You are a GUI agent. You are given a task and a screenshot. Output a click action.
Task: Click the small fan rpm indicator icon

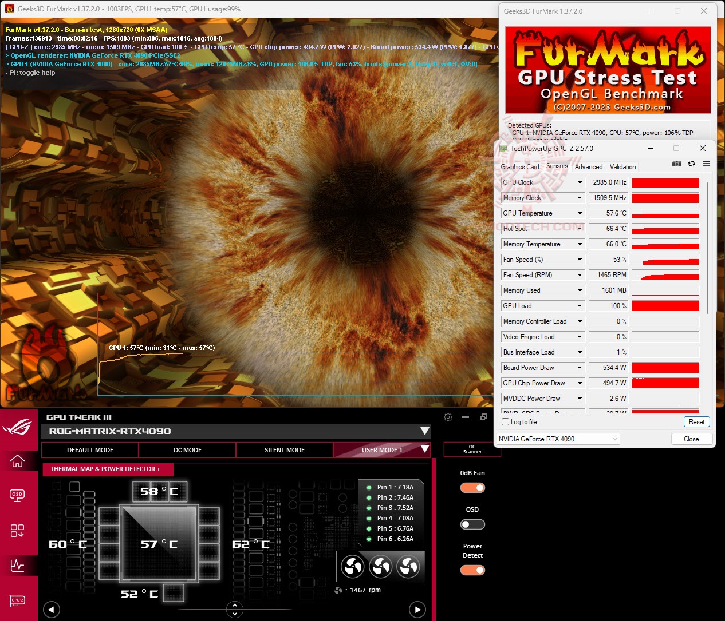338,590
